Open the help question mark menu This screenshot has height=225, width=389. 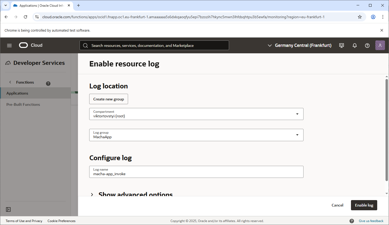pyautogui.click(x=367, y=46)
